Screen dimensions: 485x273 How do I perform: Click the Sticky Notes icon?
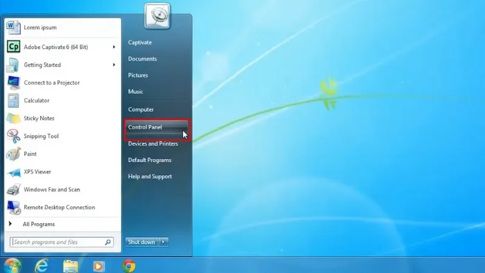(x=13, y=118)
